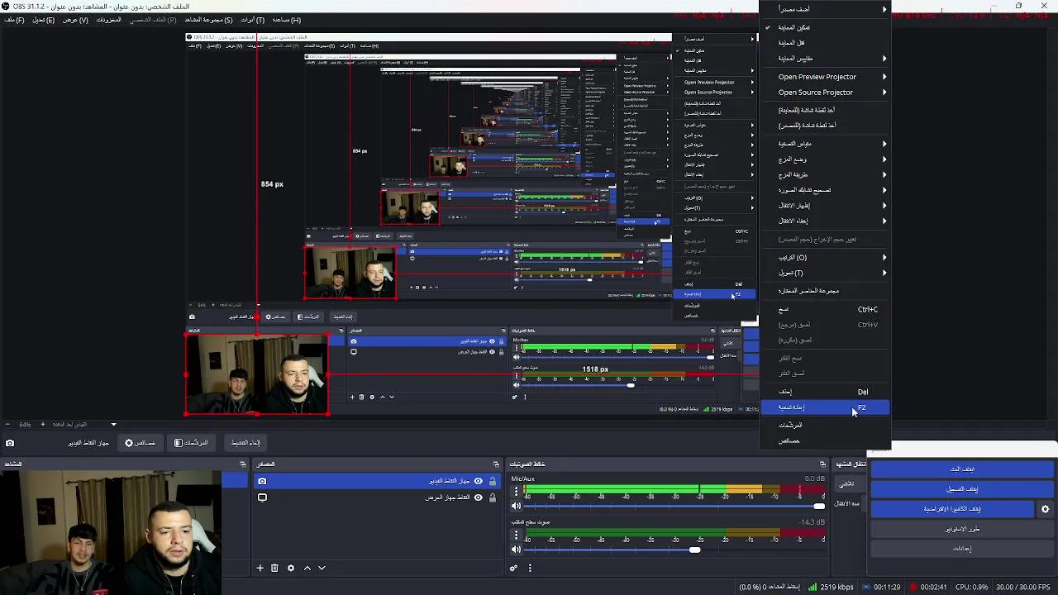1058x595 pixels.
Task: Expand the deinterlacing submenu entry
Action: click(825, 190)
